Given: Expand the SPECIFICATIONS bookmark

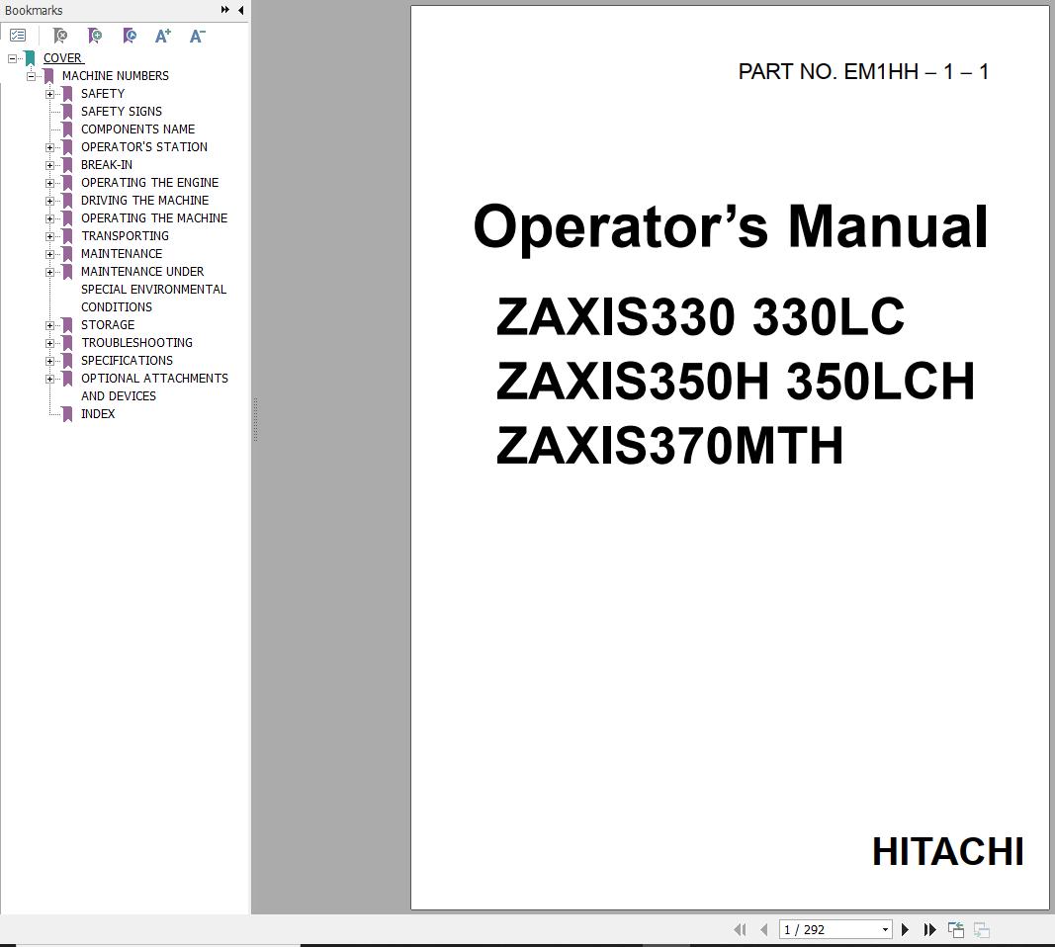Looking at the screenshot, I should [49, 361].
